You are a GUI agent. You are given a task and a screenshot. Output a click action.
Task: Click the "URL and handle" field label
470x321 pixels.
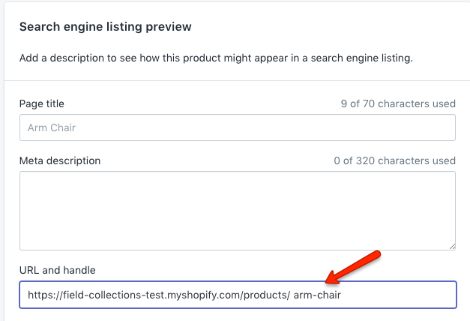point(58,270)
